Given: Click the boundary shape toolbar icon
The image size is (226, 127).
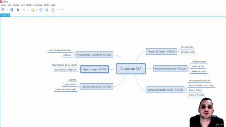Looking at the screenshot, I should pos(47,10).
